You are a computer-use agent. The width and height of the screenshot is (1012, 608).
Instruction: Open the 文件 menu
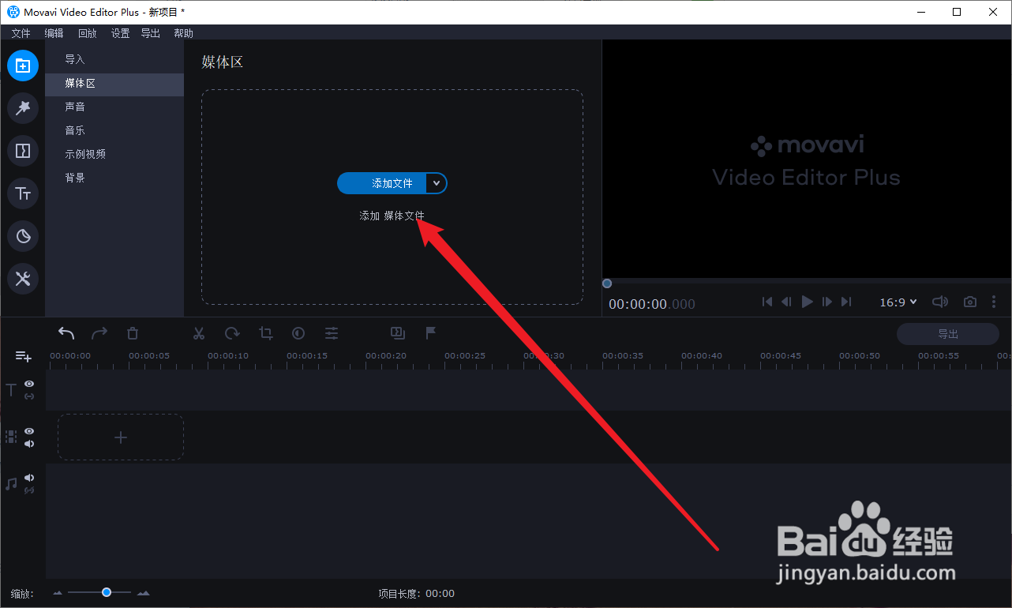click(21, 33)
